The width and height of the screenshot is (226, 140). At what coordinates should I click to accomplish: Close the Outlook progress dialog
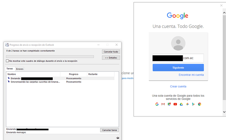pyautogui.click(x=117, y=45)
